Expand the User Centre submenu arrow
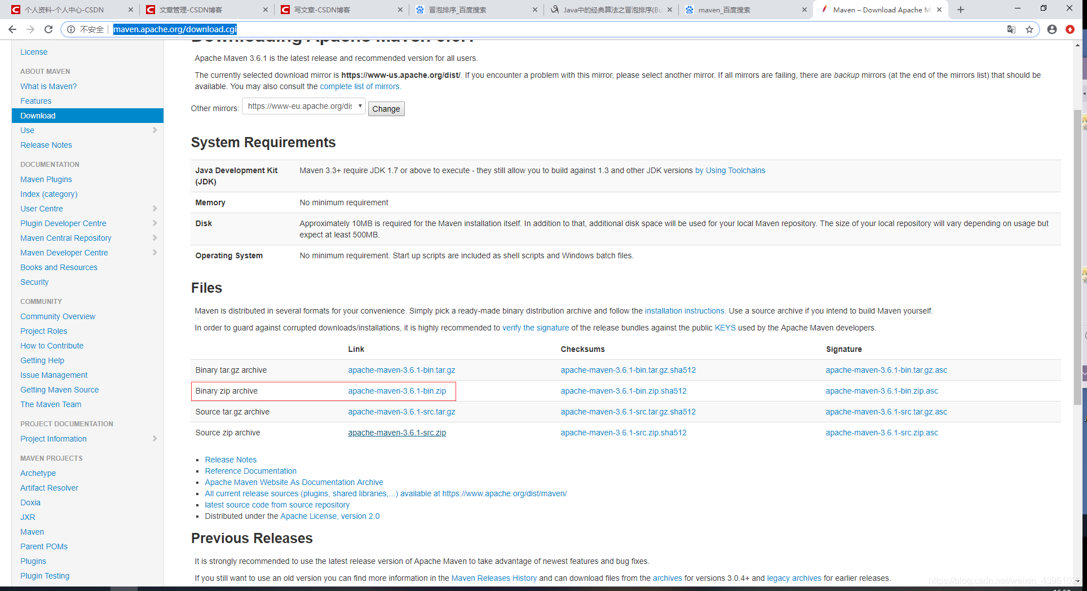The height and width of the screenshot is (591, 1087). click(x=155, y=209)
